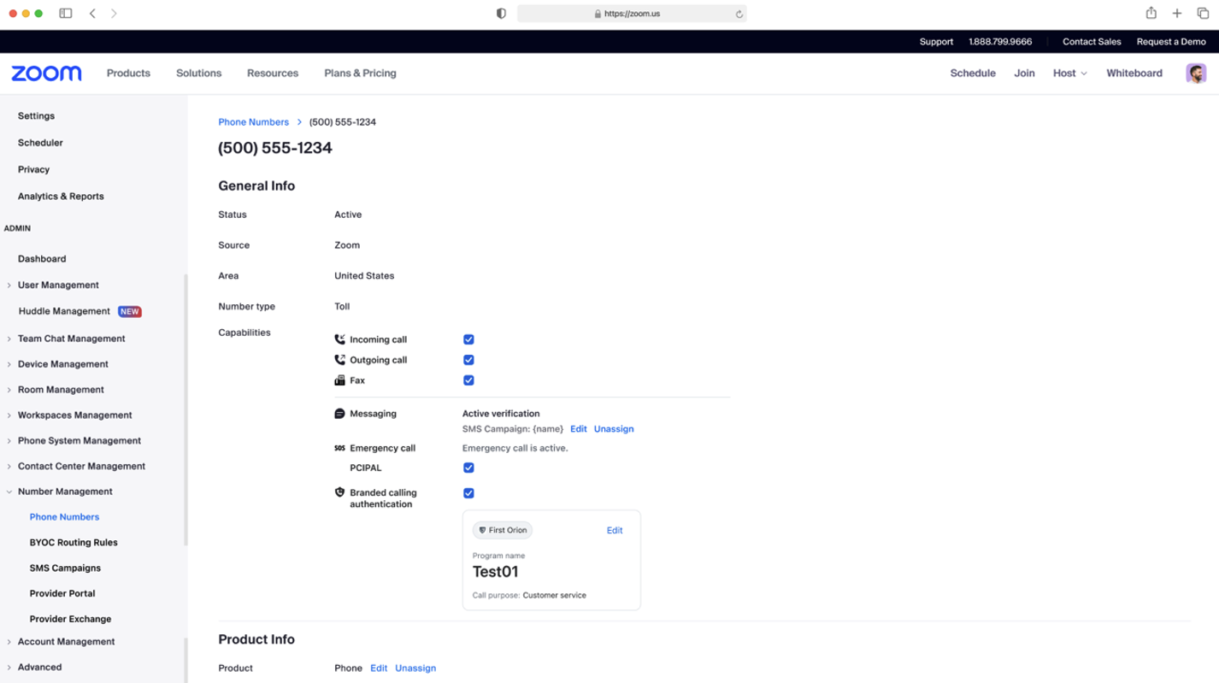The image size is (1219, 683).
Task: Click the Zoom logo
Action: (46, 74)
